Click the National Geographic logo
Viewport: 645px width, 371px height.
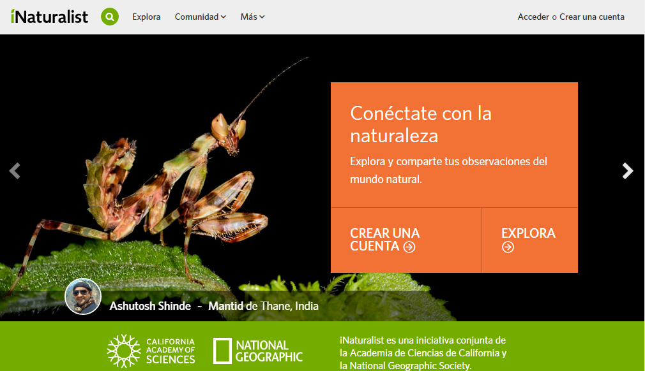pyautogui.click(x=258, y=351)
